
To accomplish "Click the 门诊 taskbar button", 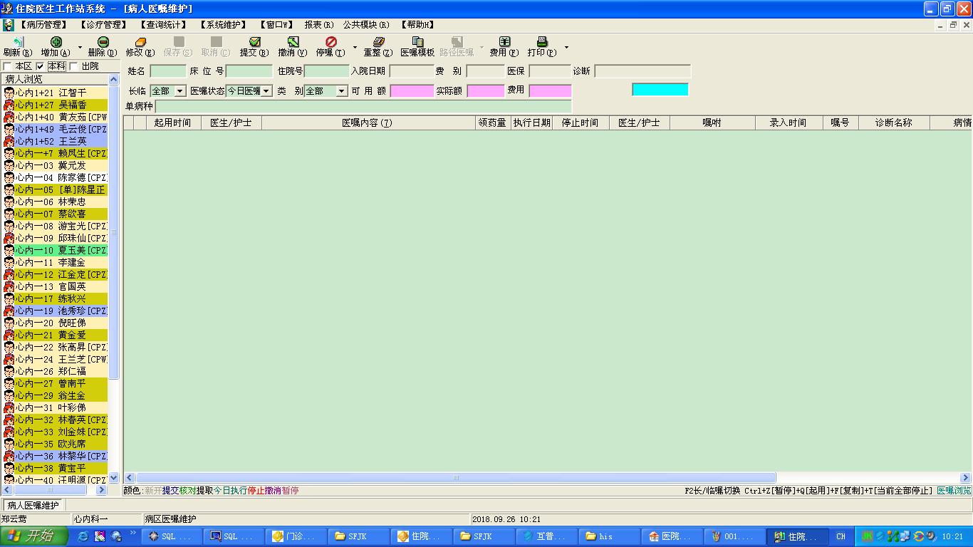I will point(296,536).
